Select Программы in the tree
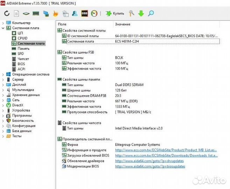230x189 pixels. 19,115
